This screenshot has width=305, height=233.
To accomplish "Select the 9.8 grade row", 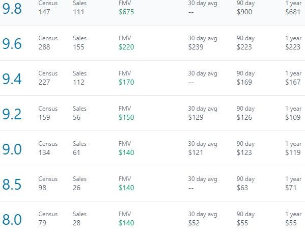I will coord(153,12).
